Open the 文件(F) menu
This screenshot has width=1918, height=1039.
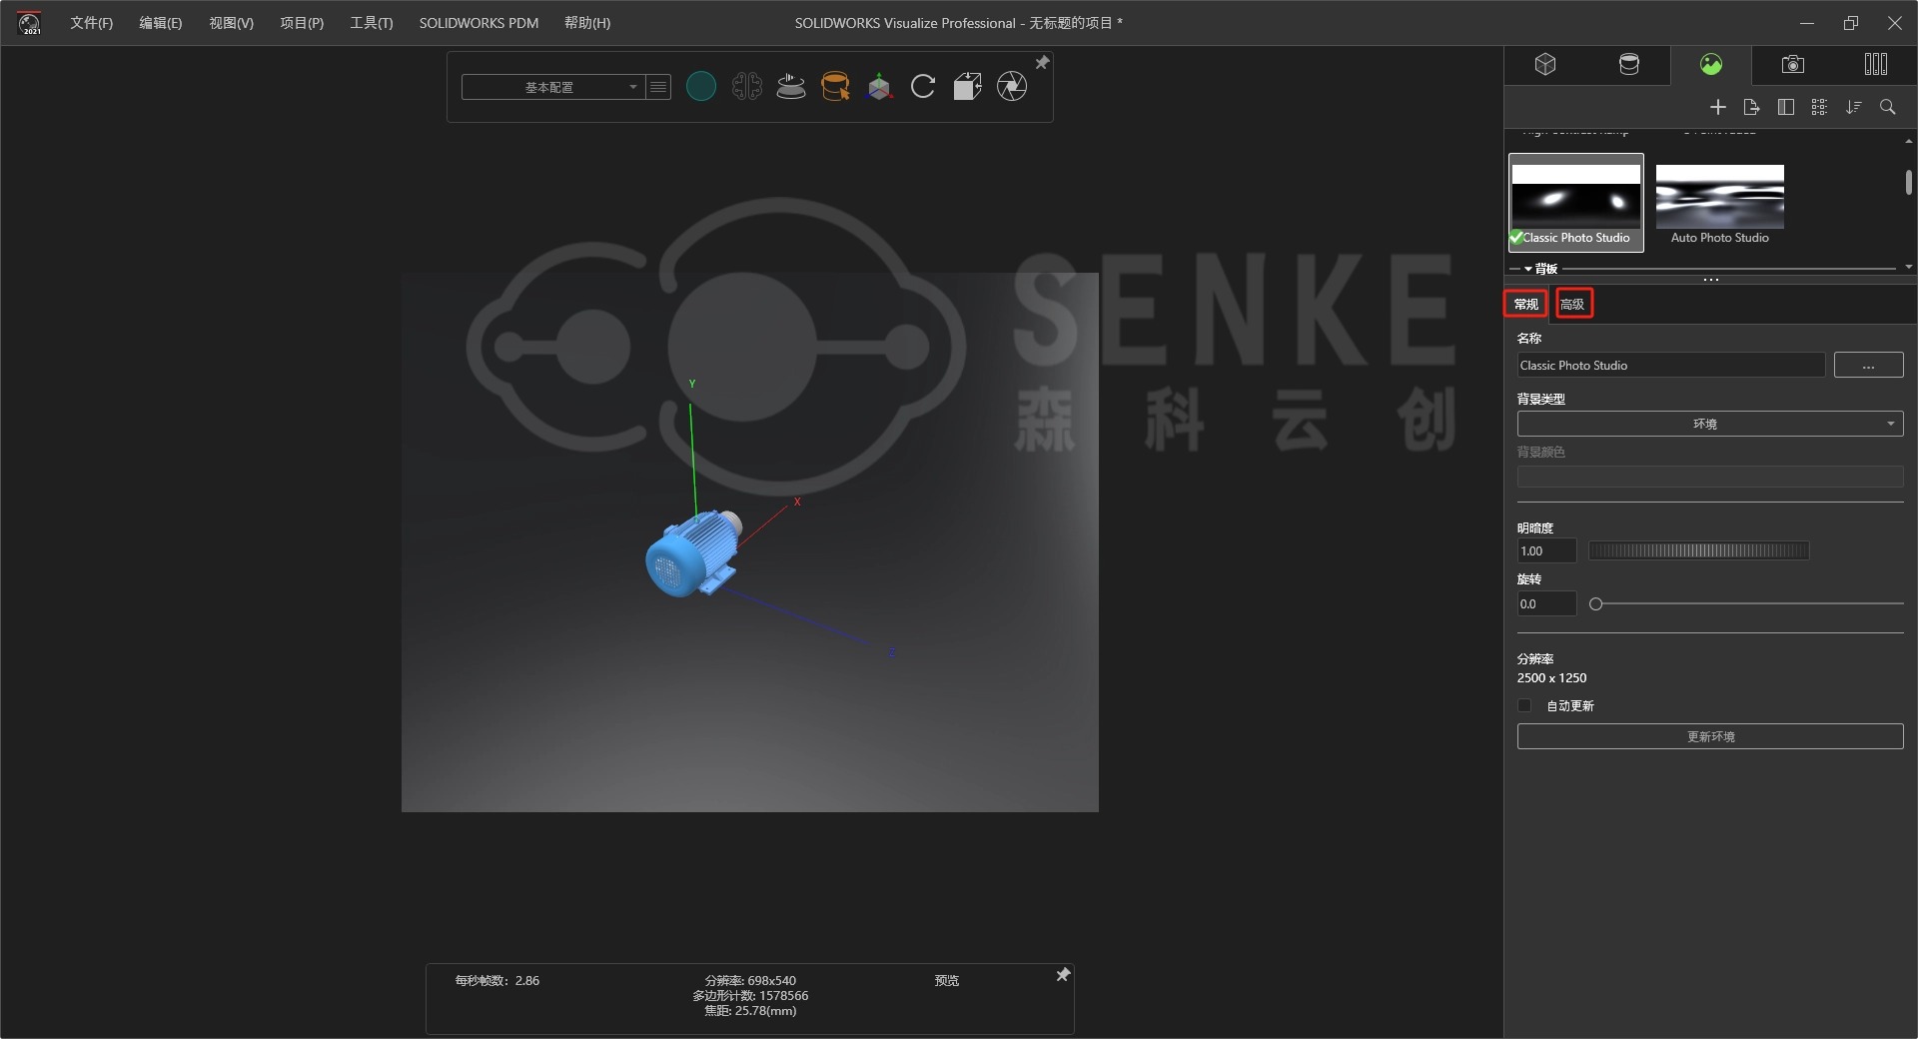coord(91,23)
